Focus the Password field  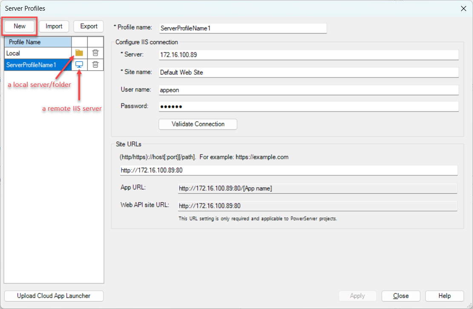[x=308, y=106]
